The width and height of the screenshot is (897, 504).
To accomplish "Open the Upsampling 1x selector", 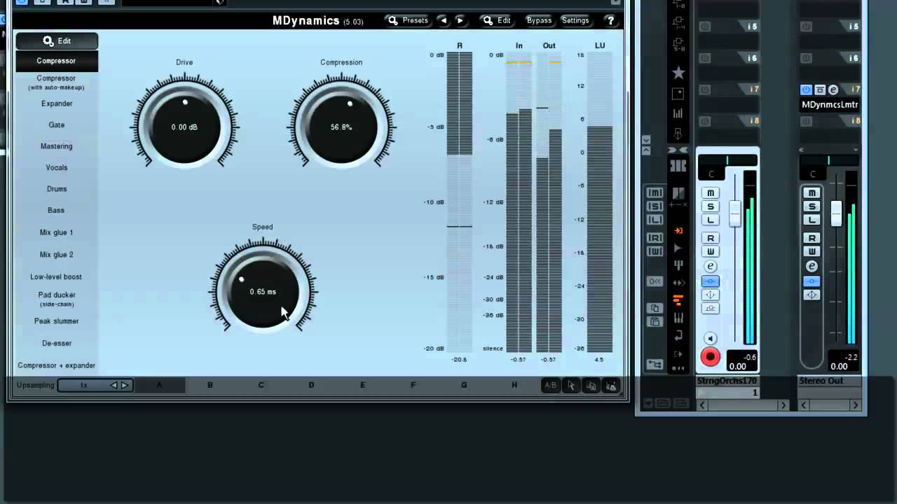I will coord(83,385).
